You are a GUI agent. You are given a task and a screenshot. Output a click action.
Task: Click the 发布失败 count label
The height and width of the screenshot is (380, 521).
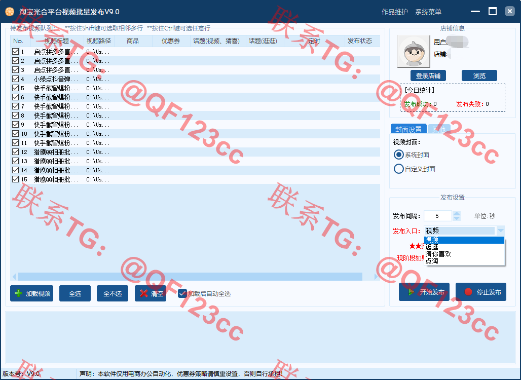point(472,104)
